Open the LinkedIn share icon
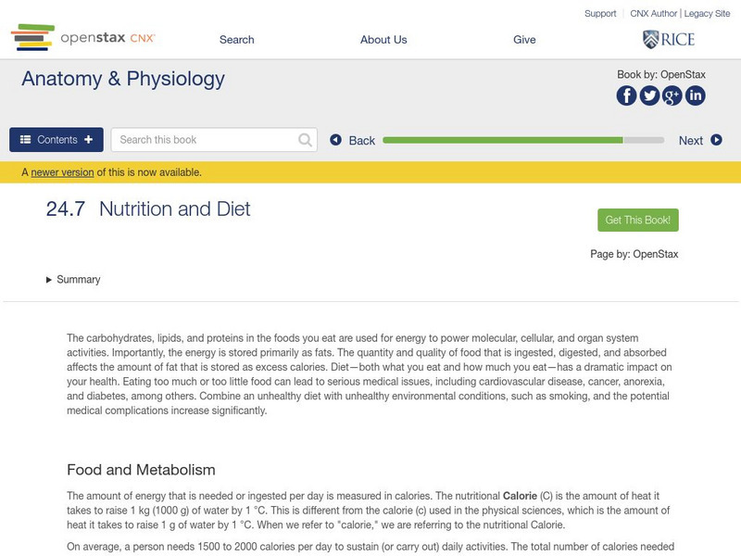Viewport: 741px width, 556px height. pos(695,95)
